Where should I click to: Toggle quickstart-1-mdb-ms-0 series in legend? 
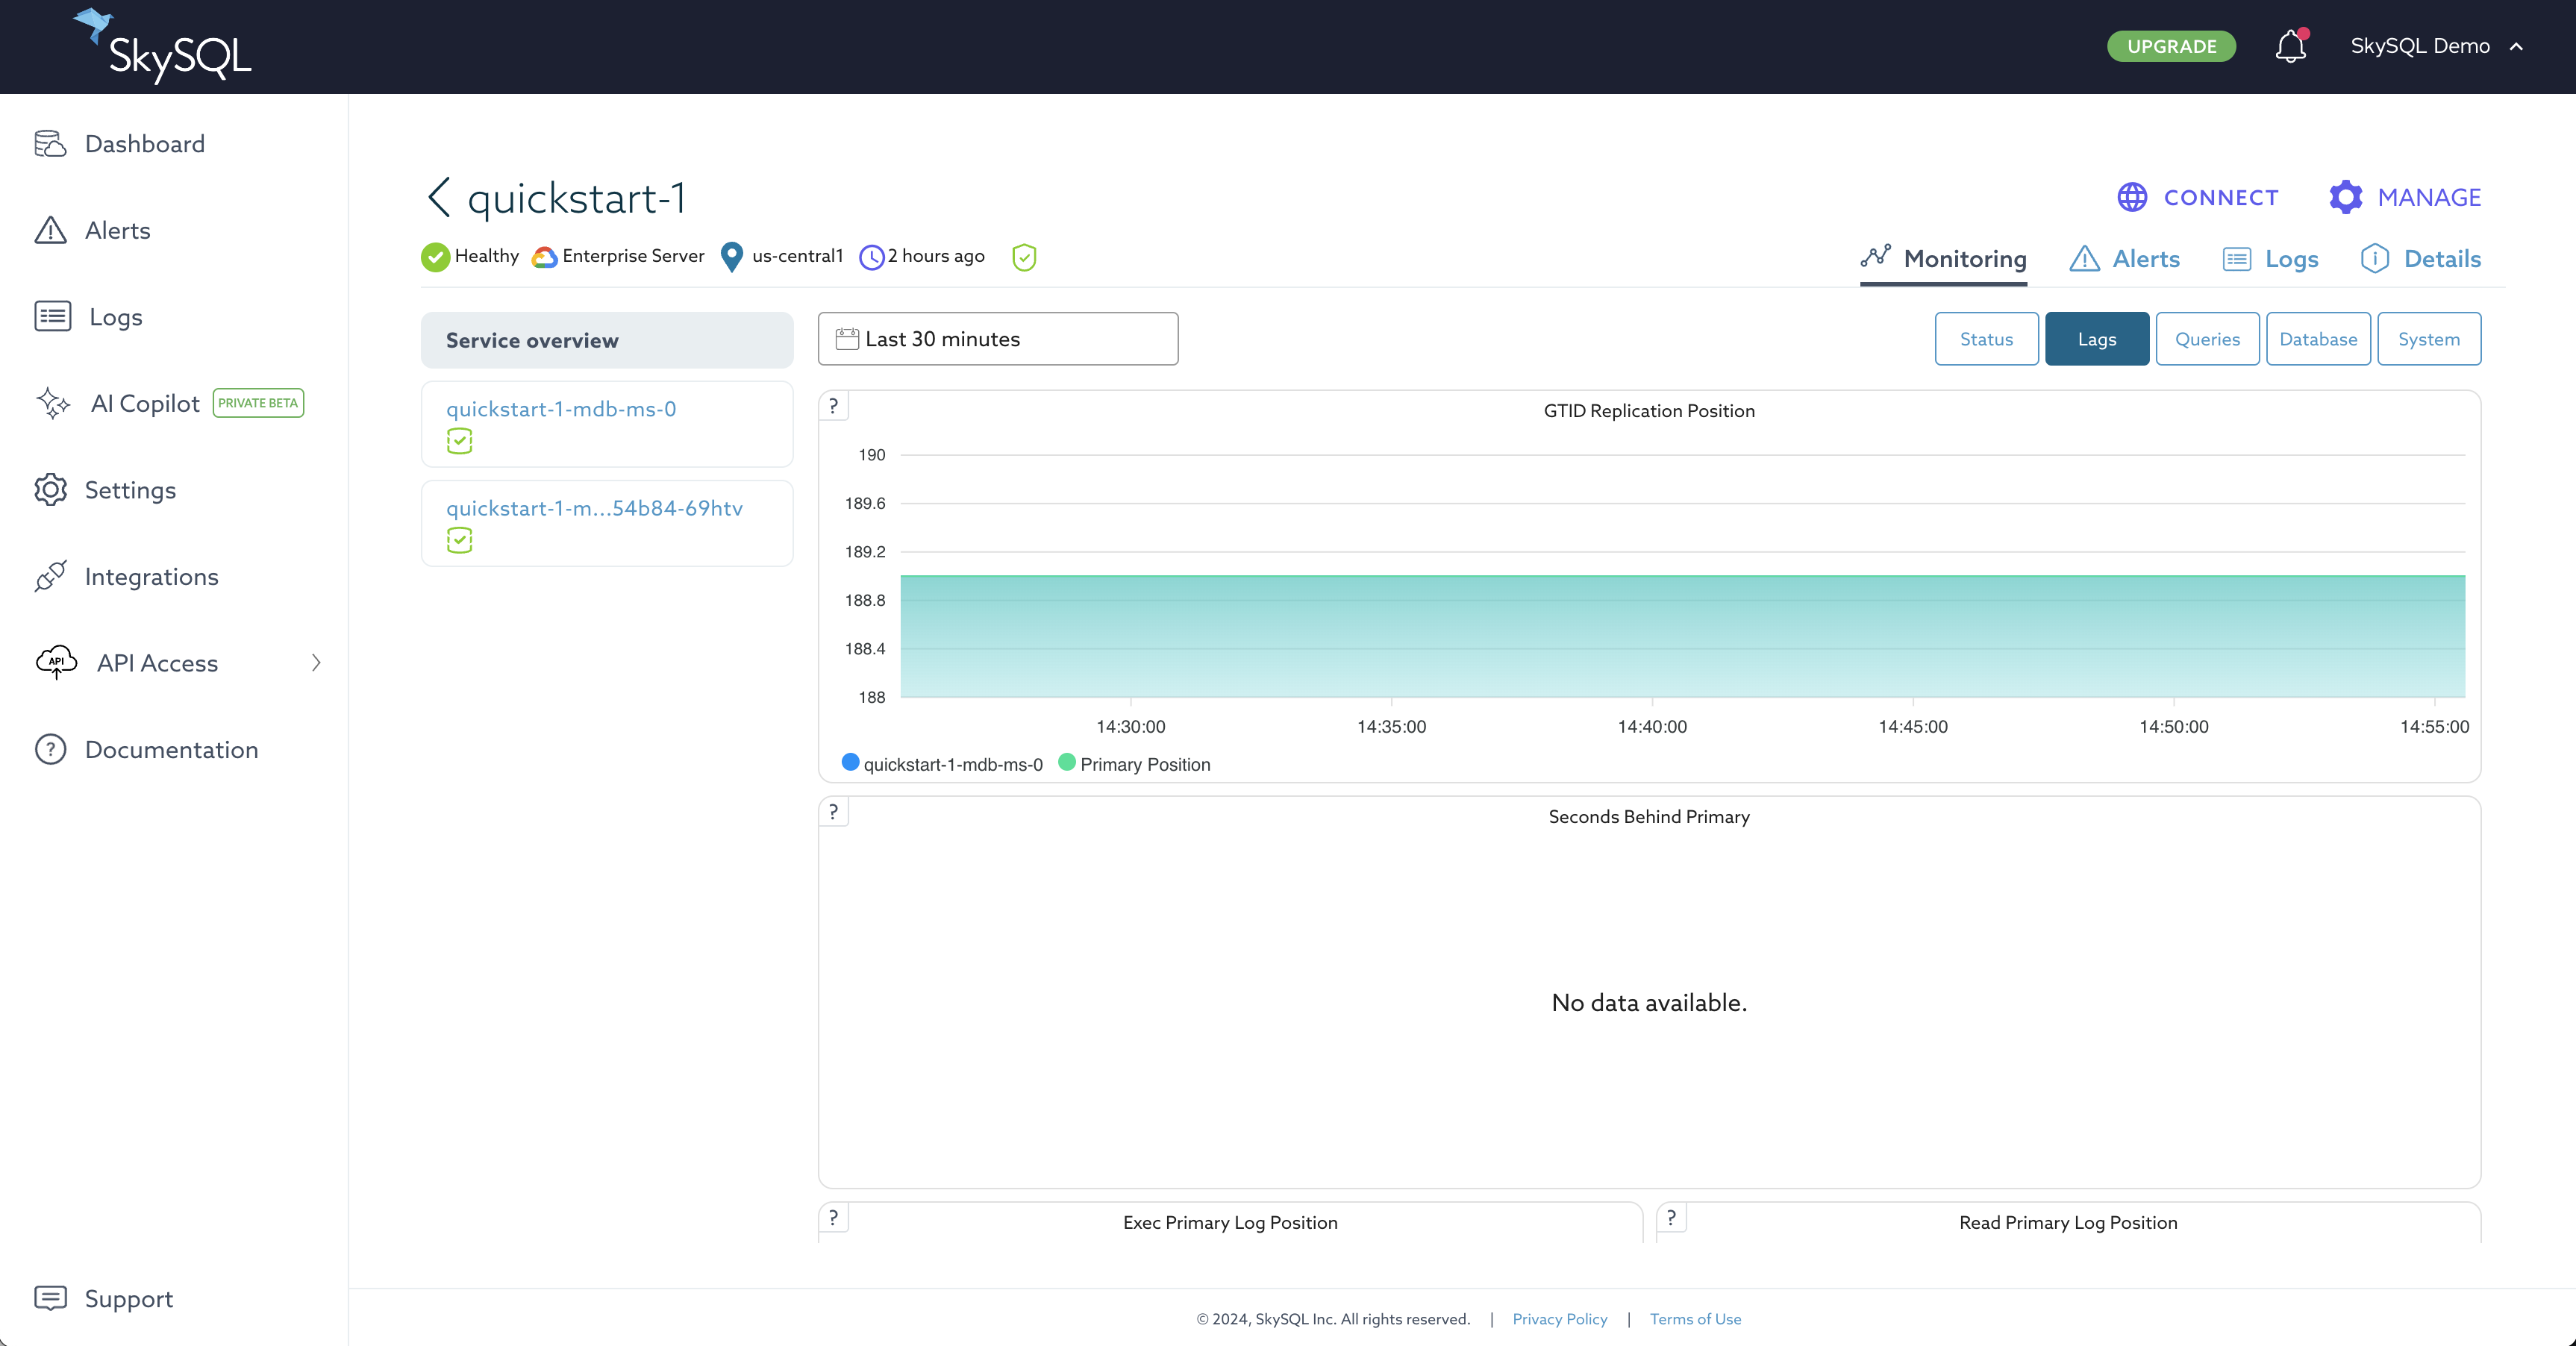(x=942, y=764)
